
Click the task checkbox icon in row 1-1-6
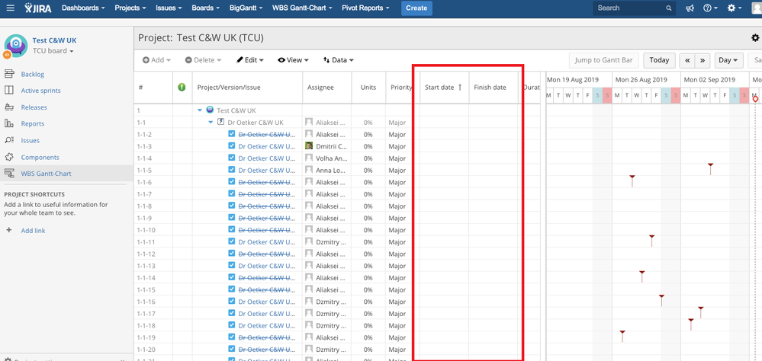pos(232,182)
